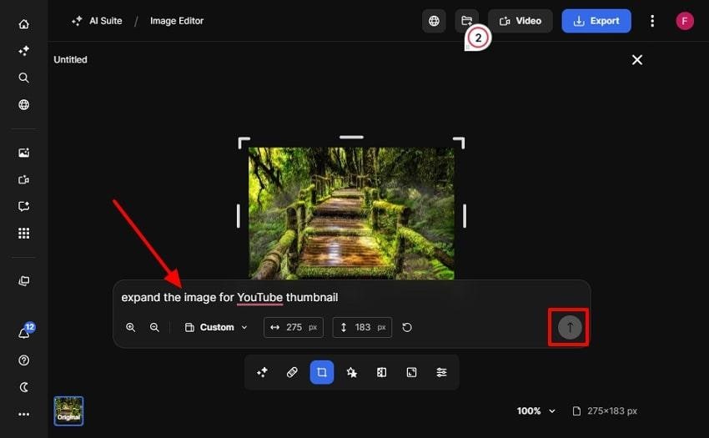Image resolution: width=709 pixels, height=438 pixels.
Task: Open Search from the left sidebar
Action: pos(24,78)
